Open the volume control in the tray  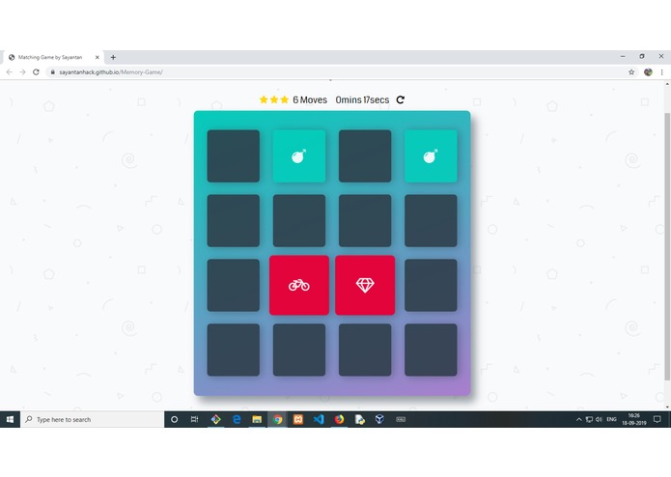click(x=599, y=420)
